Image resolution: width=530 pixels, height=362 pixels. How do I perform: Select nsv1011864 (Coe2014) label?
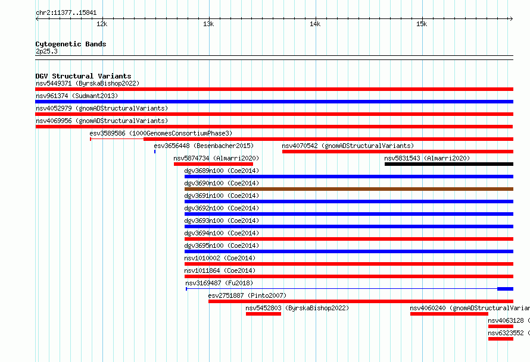220,270
